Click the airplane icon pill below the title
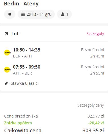This screenshot has height=136, width=108. [10, 14]
